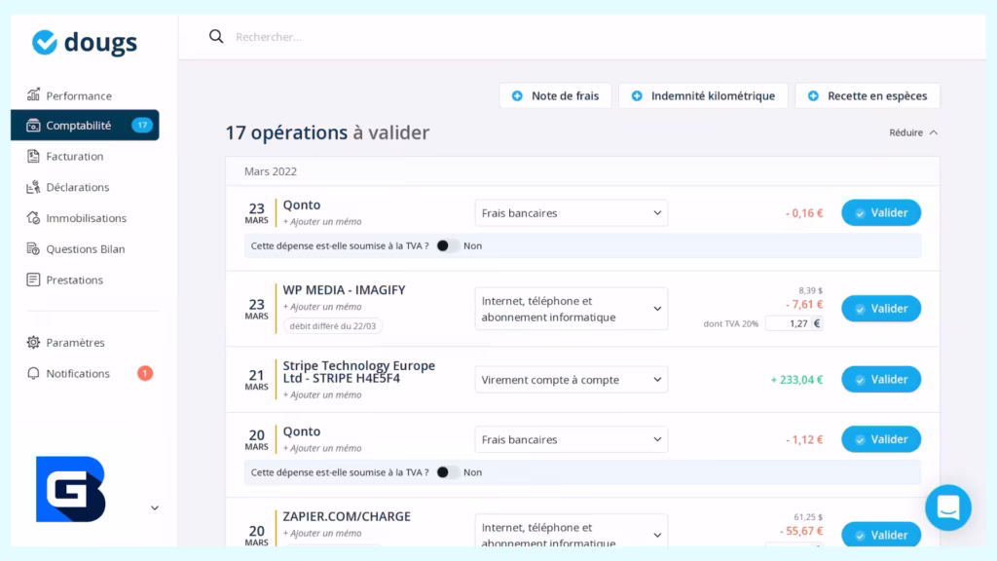Validate the Stripe Technology Europe operation
This screenshot has height=561, width=997.
pos(880,380)
